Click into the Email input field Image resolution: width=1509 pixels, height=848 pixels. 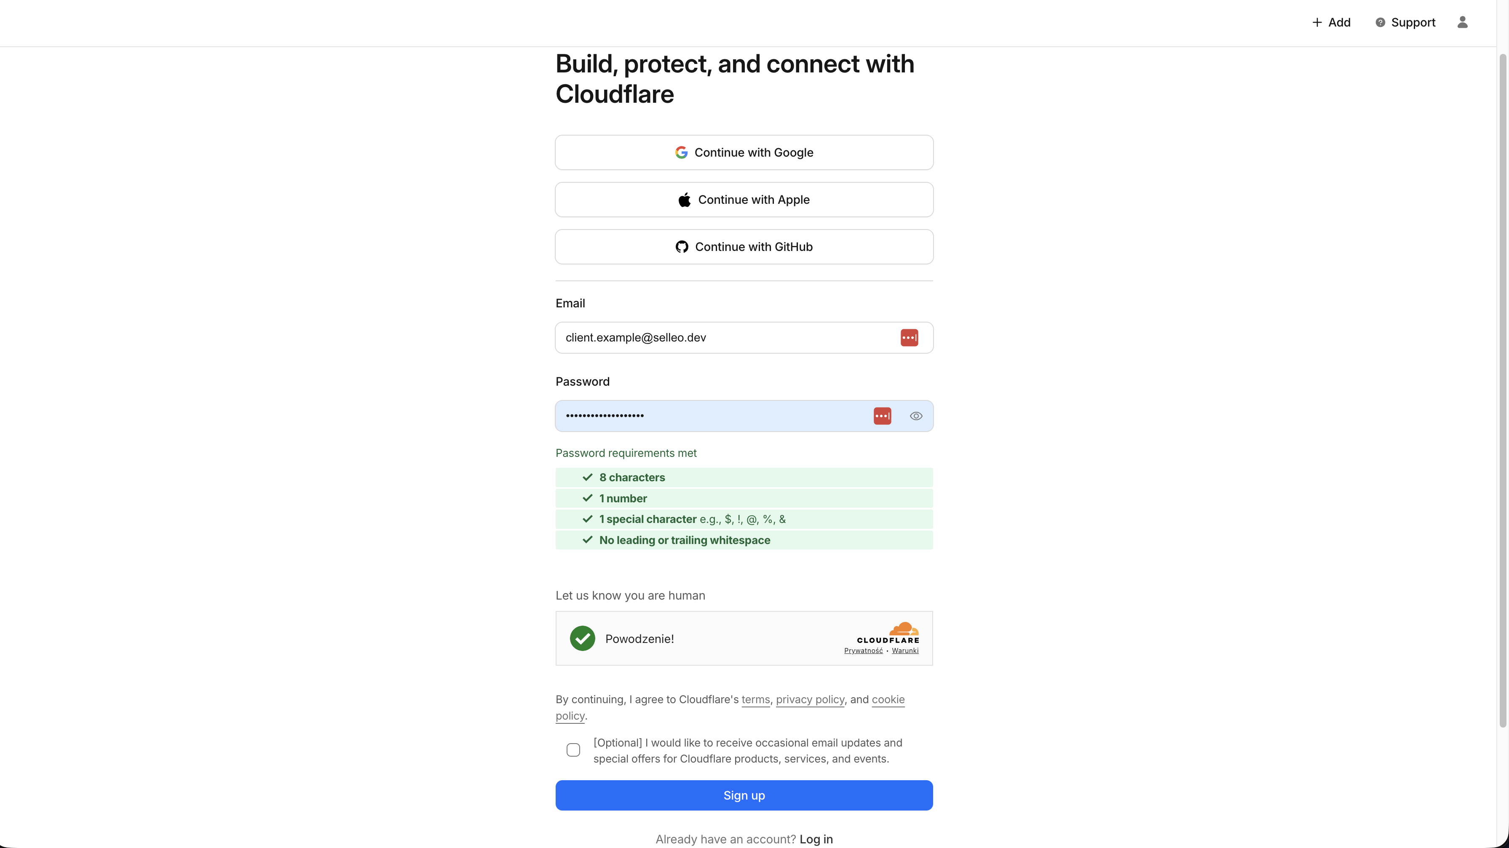(x=726, y=338)
